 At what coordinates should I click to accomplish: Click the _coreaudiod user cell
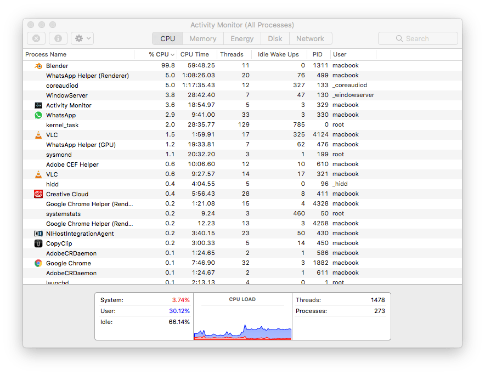pyautogui.click(x=350, y=86)
